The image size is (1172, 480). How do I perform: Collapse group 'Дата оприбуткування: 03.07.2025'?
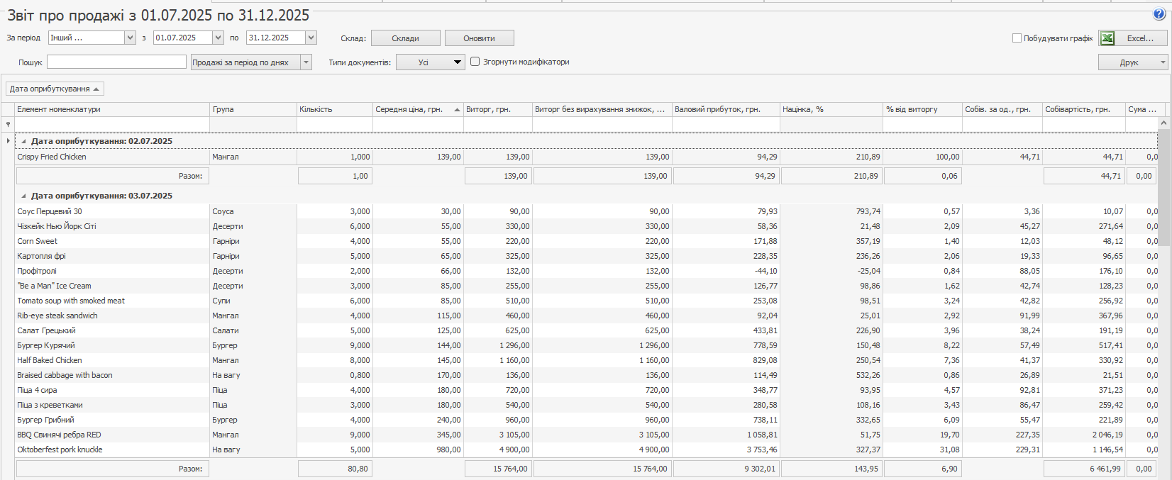23,196
